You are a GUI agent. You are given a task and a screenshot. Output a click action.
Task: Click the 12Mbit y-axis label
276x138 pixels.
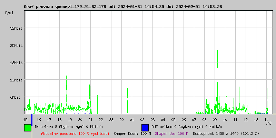16,80
